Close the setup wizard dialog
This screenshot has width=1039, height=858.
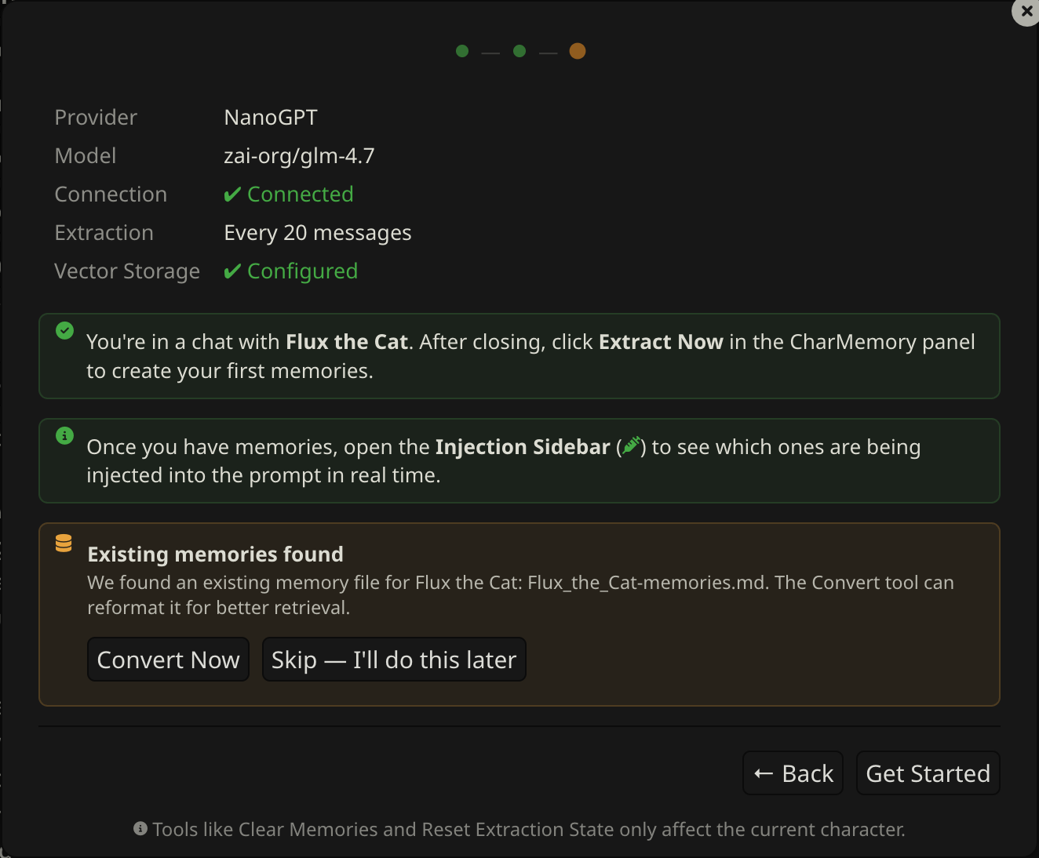1026,12
